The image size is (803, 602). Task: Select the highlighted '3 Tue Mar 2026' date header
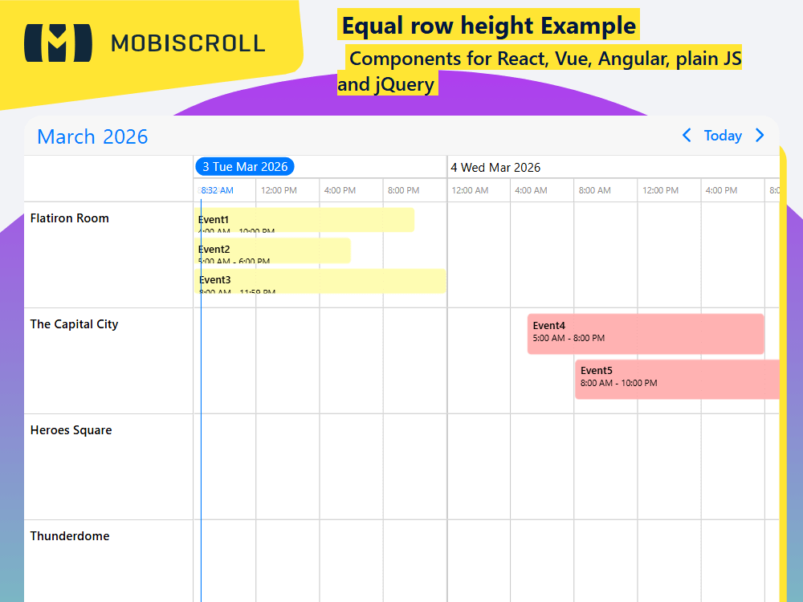[x=245, y=166]
